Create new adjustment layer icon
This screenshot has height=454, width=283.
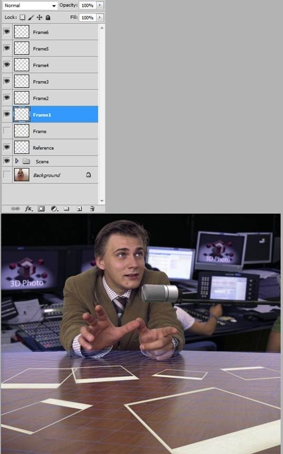54,209
